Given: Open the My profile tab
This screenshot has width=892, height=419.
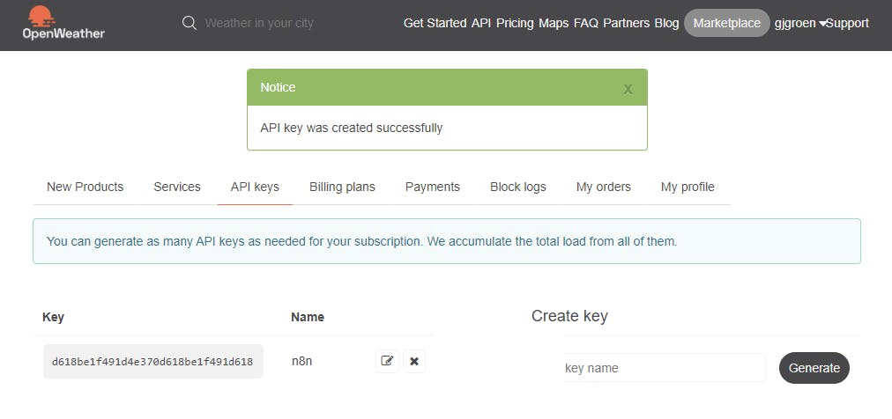Looking at the screenshot, I should point(688,187).
